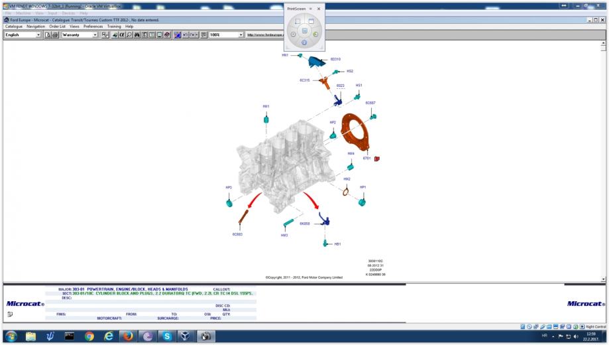Click the blue illustration toolbar icon before undo arrows
The width and height of the screenshot is (609, 345).
178,35
